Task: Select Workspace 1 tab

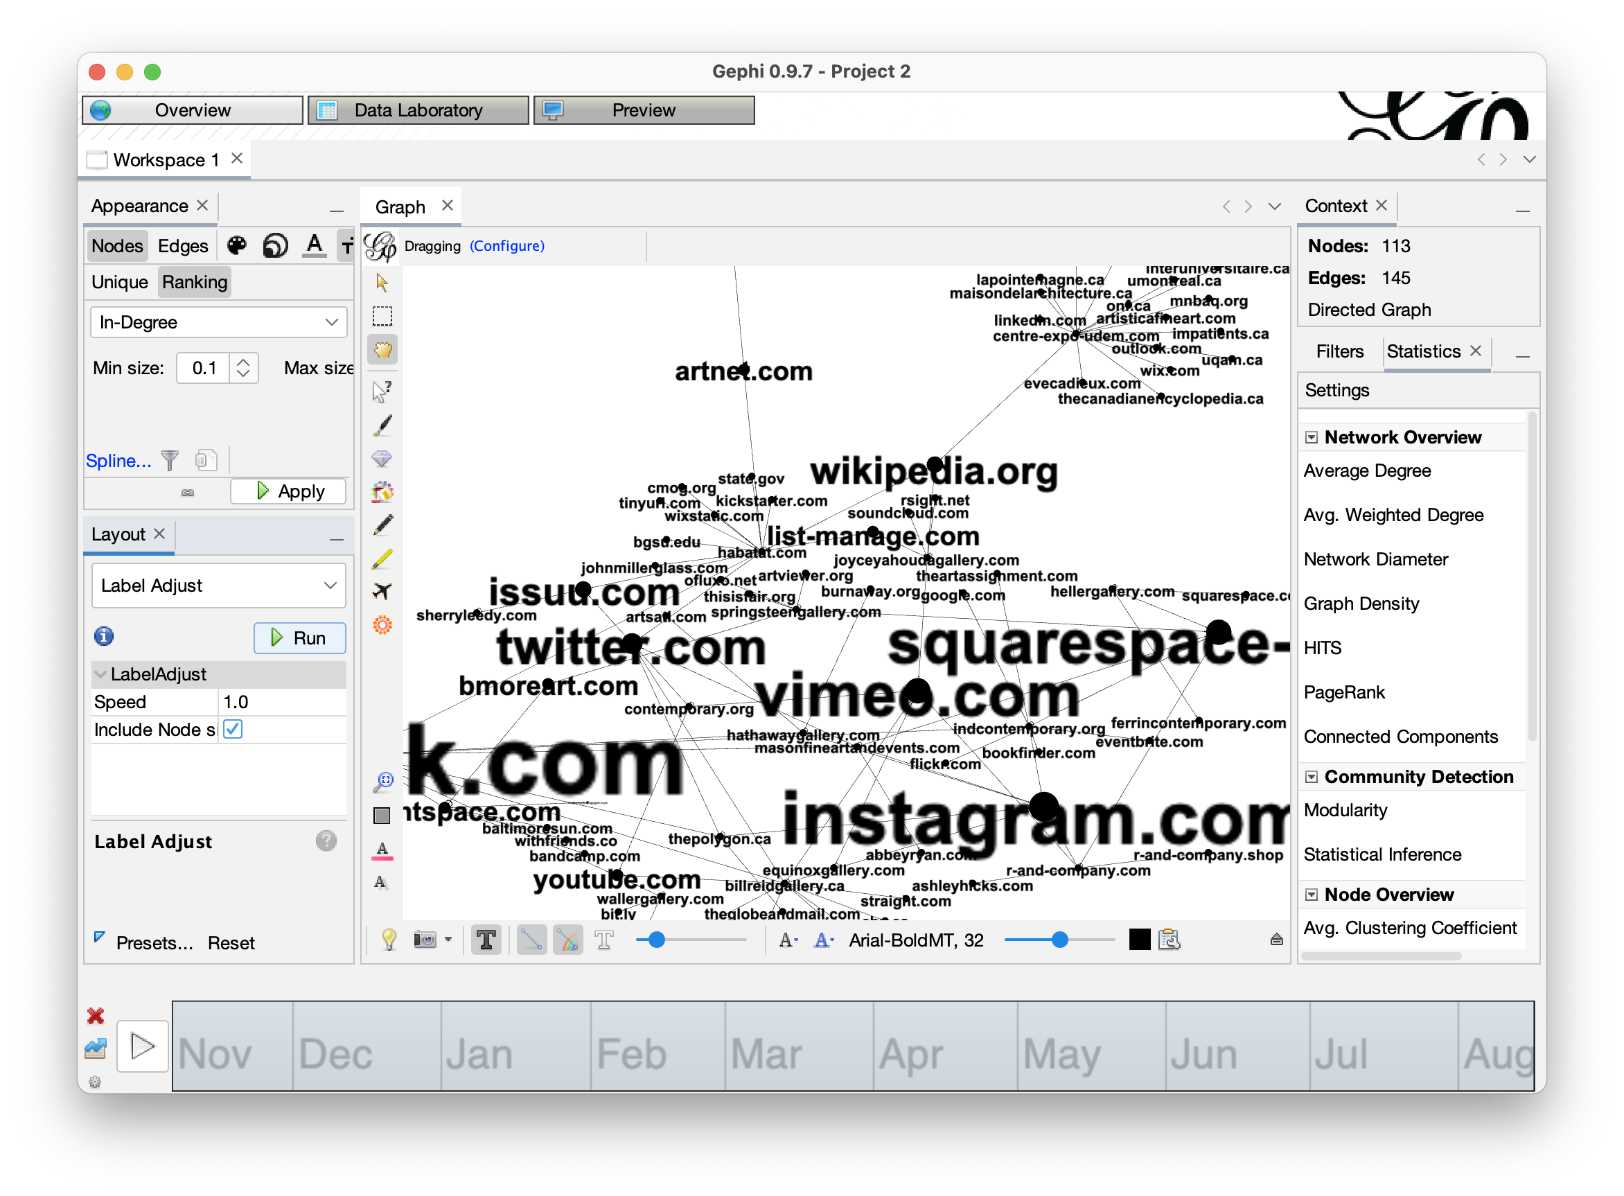Action: (166, 160)
